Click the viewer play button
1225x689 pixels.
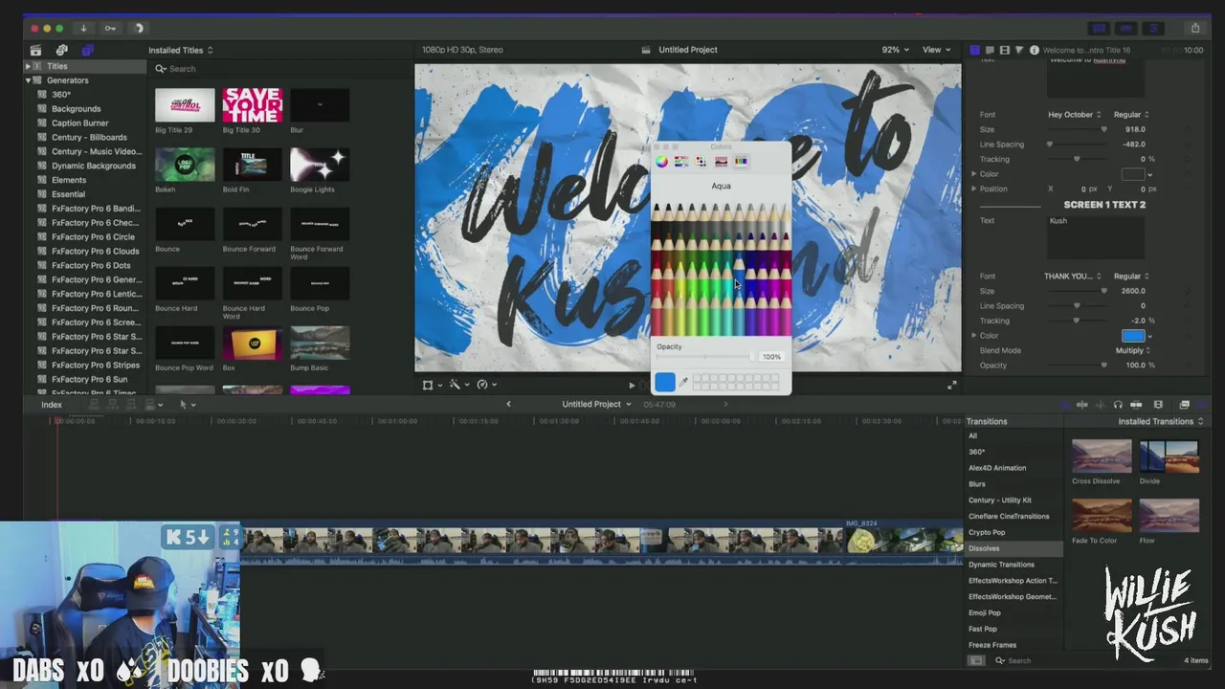[x=632, y=385]
